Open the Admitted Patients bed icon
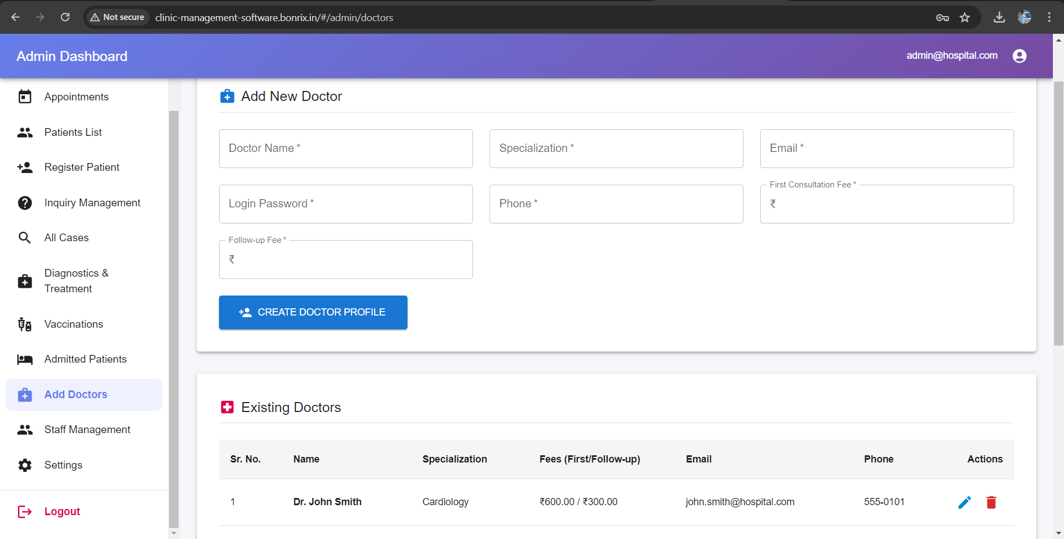Viewport: 1064px width, 539px height. point(25,359)
